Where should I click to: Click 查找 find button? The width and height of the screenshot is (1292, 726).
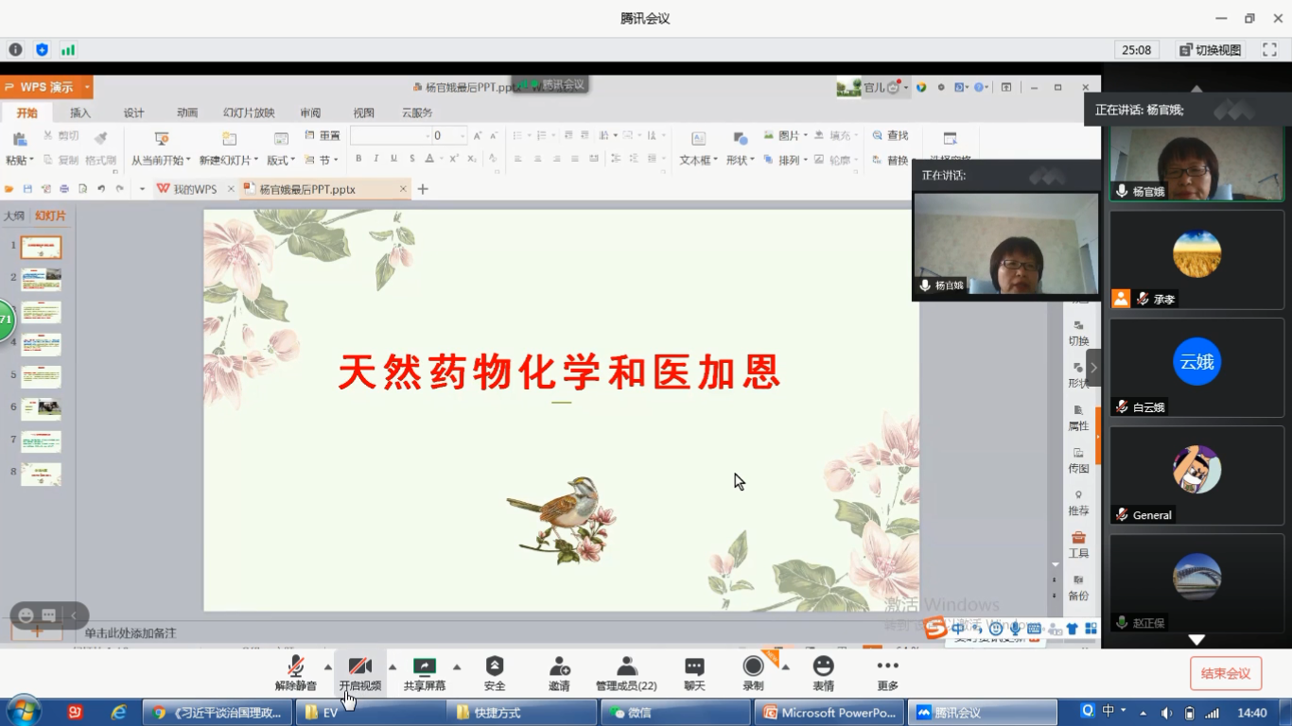890,136
